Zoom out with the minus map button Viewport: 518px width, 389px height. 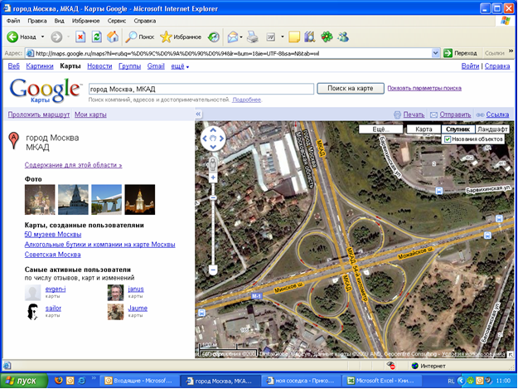point(213,270)
